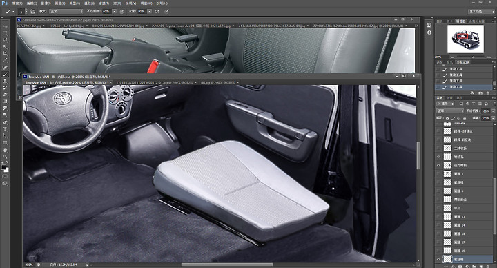Create new document from current history state
The width and height of the screenshot is (497, 268).
[472, 93]
